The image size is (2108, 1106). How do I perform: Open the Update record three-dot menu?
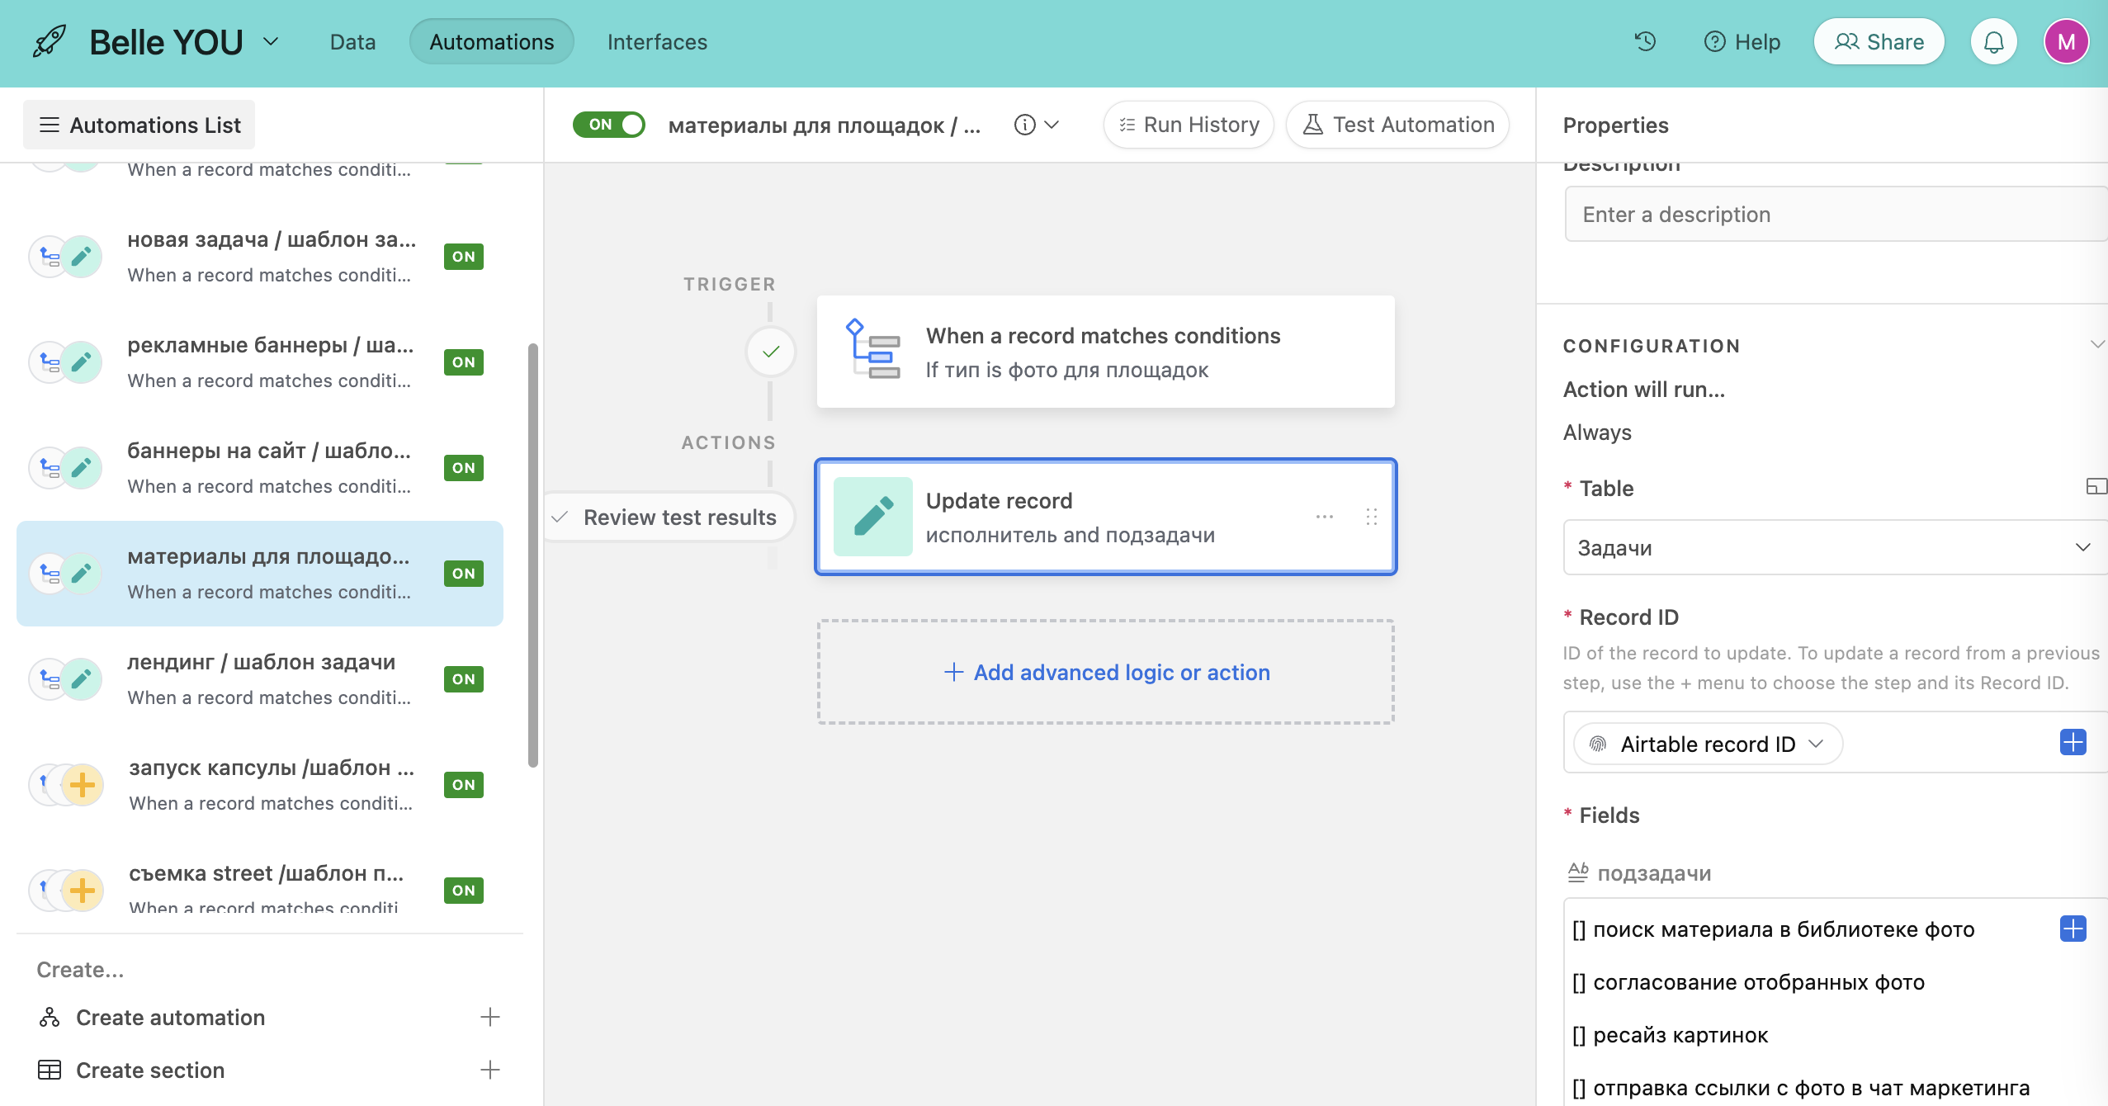[1325, 517]
